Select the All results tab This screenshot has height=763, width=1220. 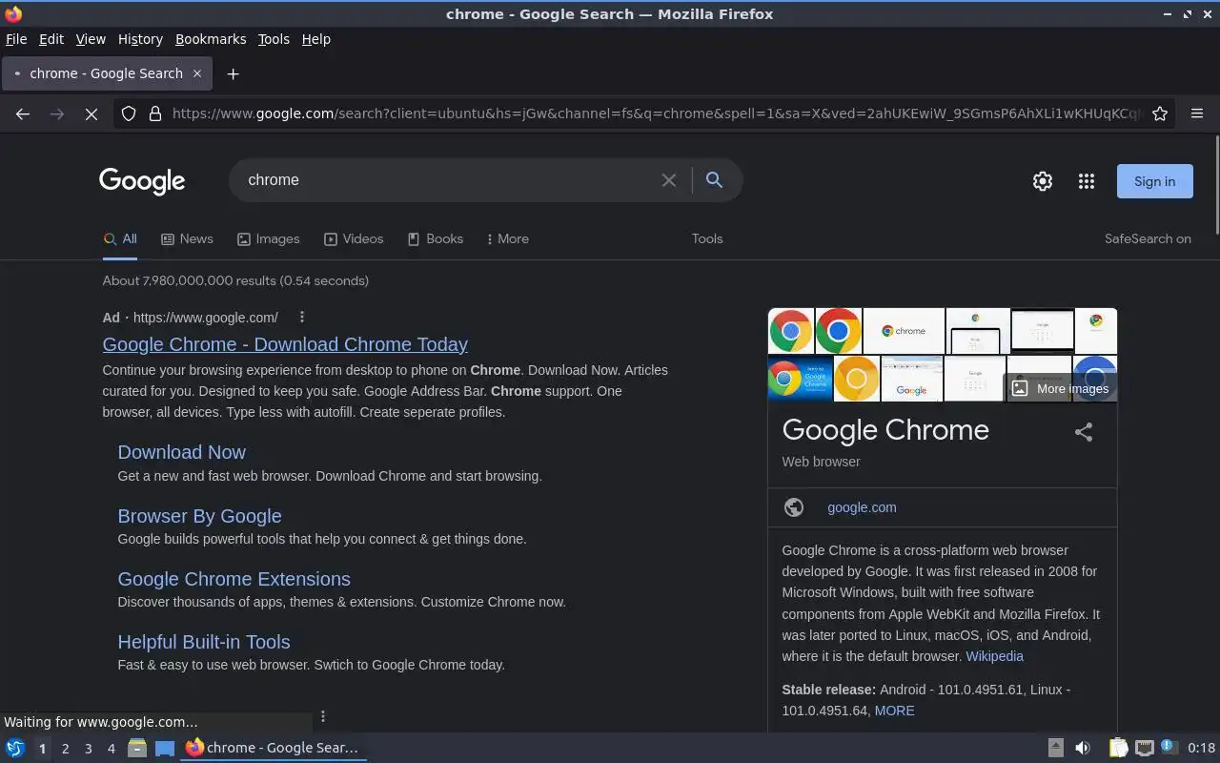click(x=120, y=238)
